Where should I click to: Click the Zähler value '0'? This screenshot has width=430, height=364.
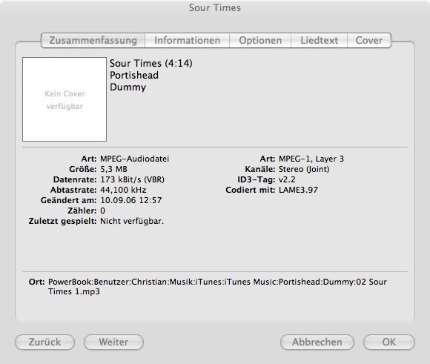(102, 211)
